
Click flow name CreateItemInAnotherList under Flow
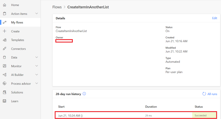71,31
